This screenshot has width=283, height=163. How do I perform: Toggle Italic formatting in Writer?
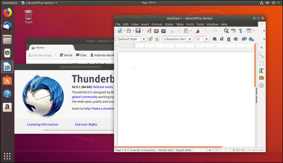tap(222, 39)
